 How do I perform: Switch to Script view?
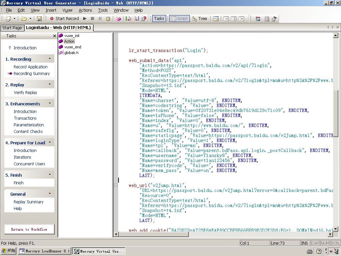tap(179, 19)
